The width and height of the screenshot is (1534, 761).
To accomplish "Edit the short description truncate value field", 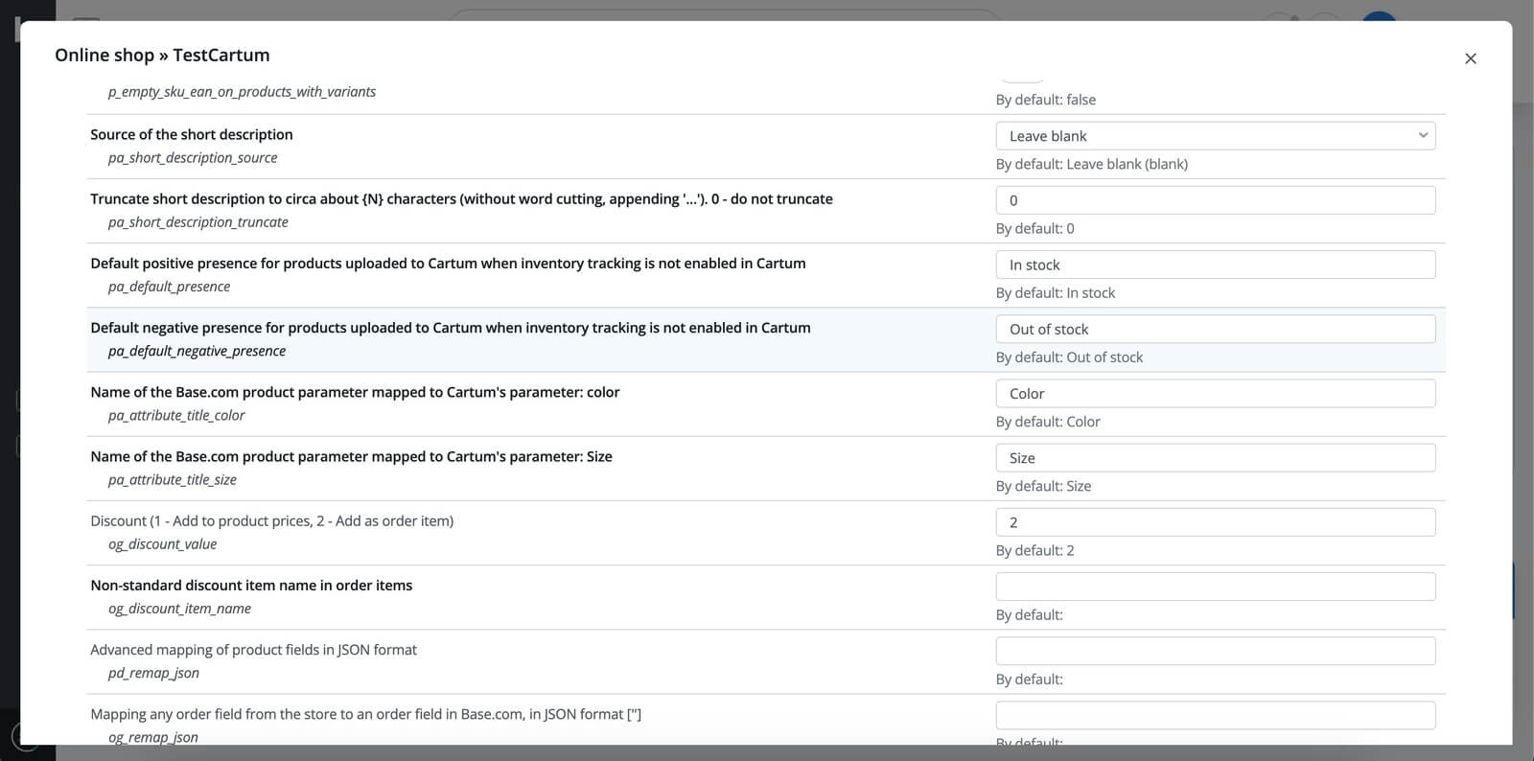I will pos(1215,200).
